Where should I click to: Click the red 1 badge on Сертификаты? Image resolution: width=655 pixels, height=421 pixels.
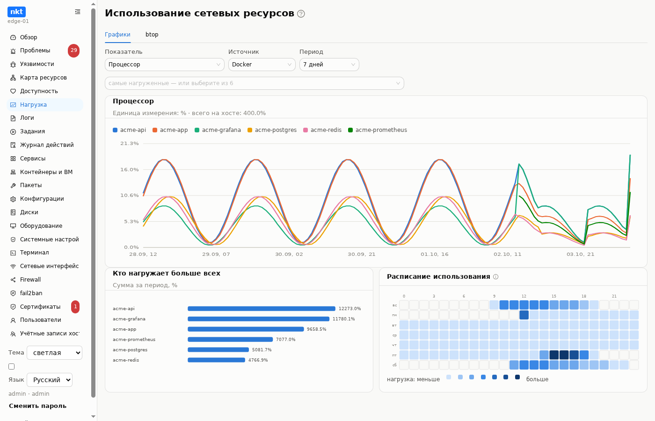pyautogui.click(x=75, y=307)
